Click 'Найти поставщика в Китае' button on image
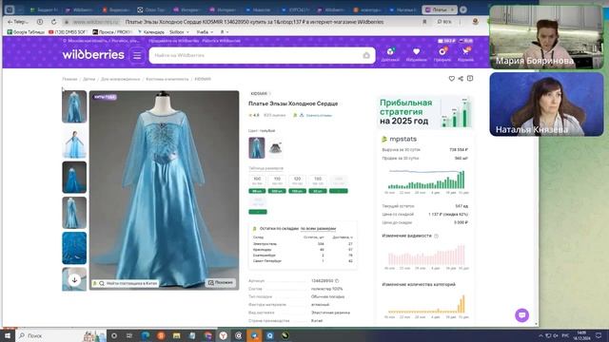 tap(125, 283)
